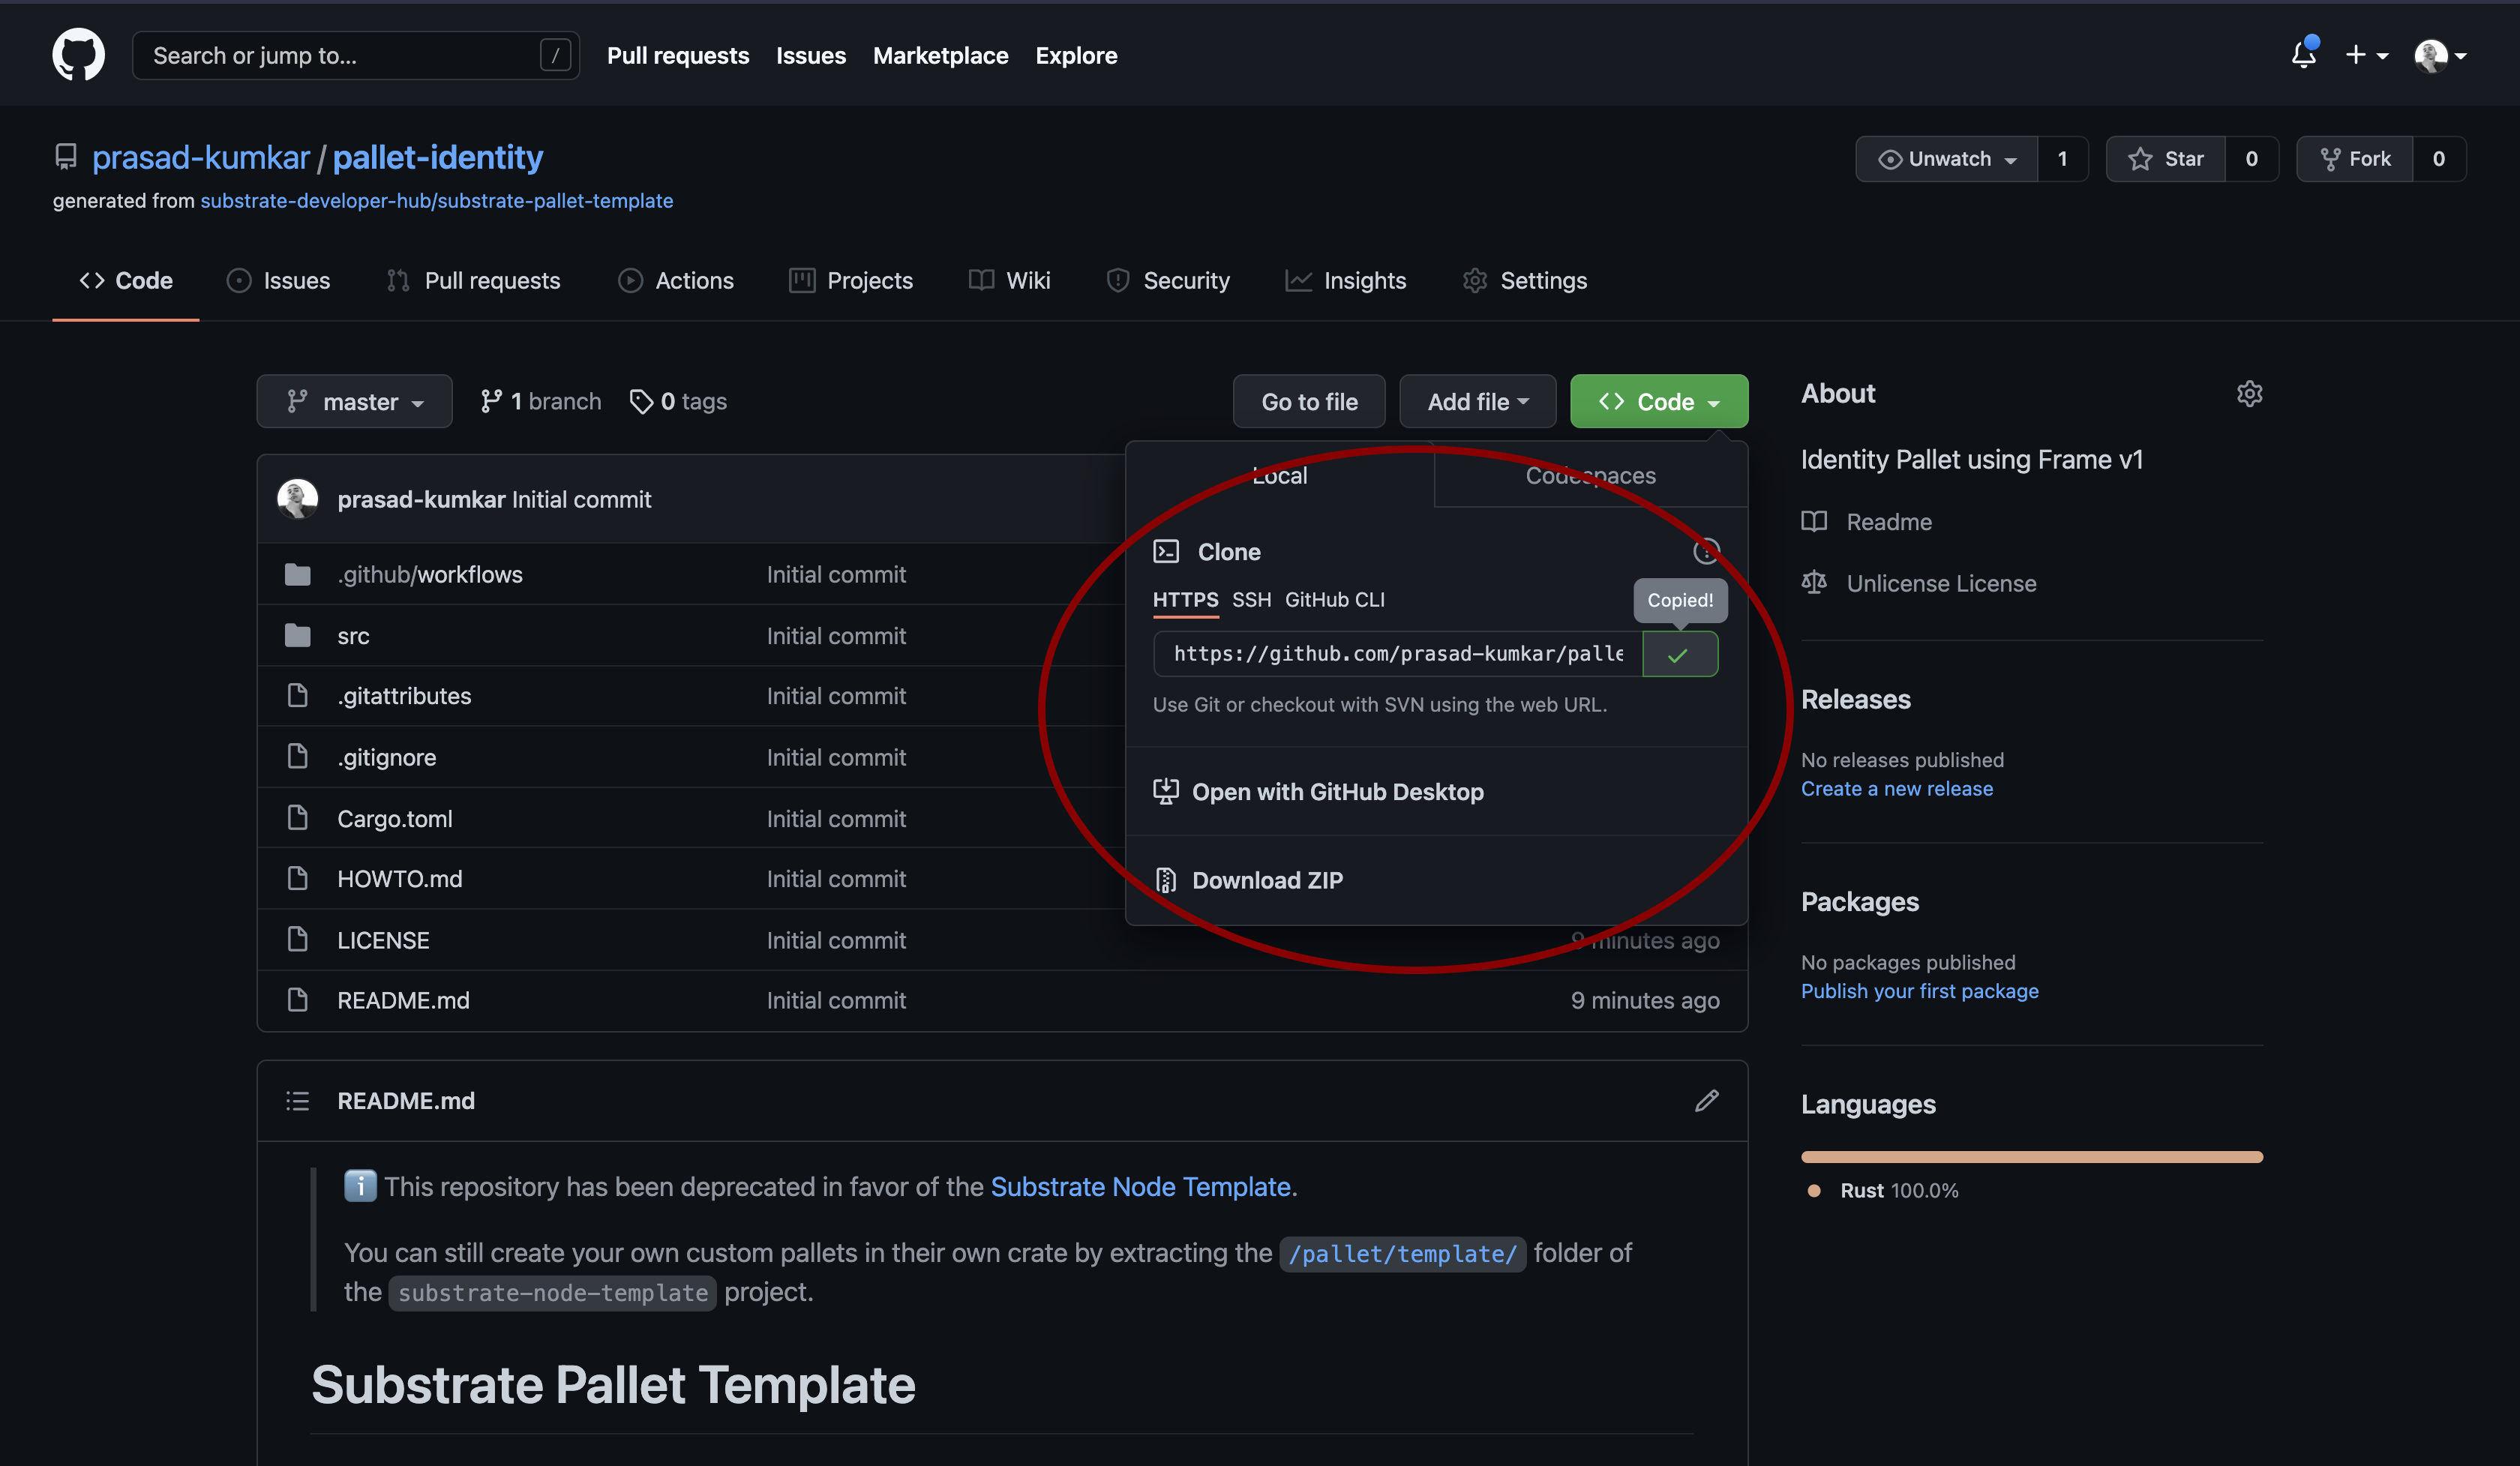Viewport: 2520px width, 1466px height.
Task: Switch to the Codespaces tab
Action: 1590,476
